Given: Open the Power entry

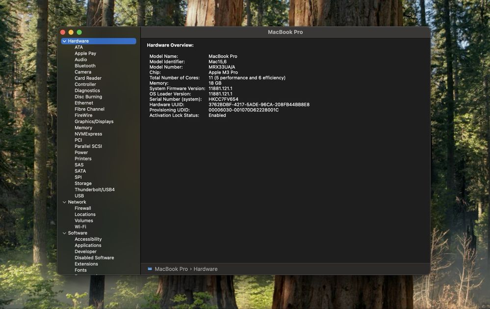Looking at the screenshot, I should coord(81,153).
